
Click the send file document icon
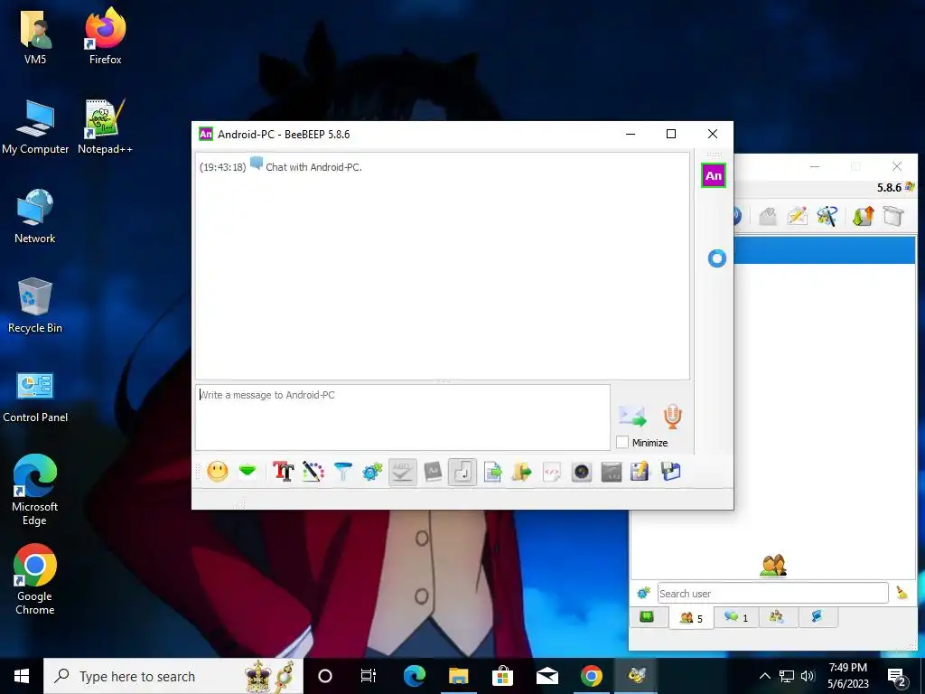492,472
